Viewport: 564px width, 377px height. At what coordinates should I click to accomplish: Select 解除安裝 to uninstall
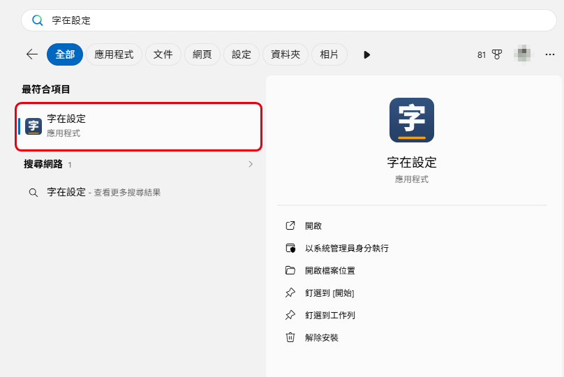click(322, 337)
